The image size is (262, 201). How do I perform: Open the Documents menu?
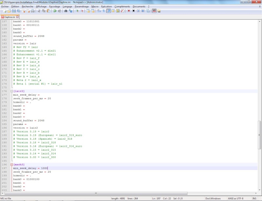(x=139, y=7)
